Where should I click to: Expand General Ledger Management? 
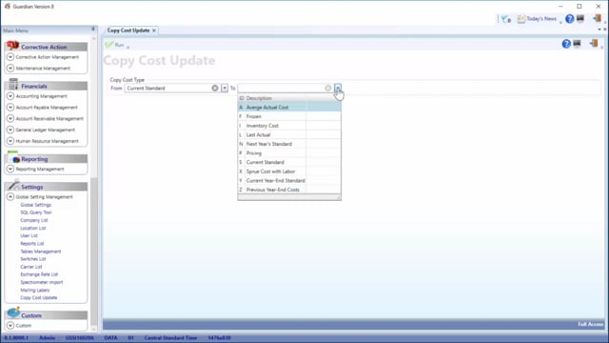[x=10, y=130]
